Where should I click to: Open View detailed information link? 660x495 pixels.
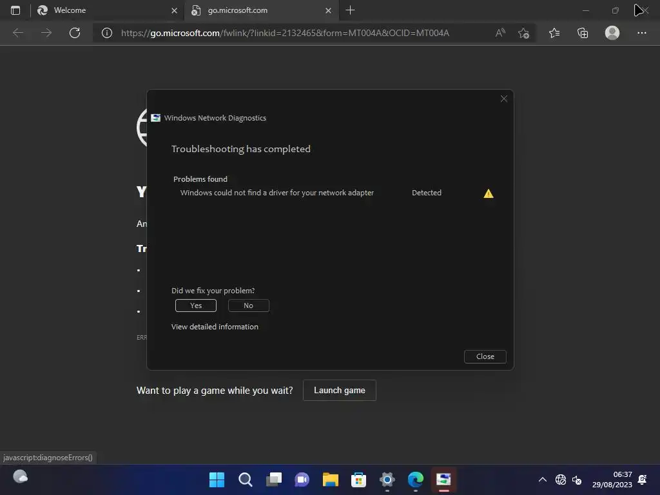(215, 327)
